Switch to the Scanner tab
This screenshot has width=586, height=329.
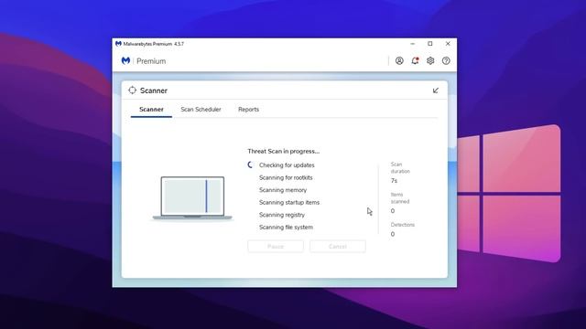[x=151, y=110]
